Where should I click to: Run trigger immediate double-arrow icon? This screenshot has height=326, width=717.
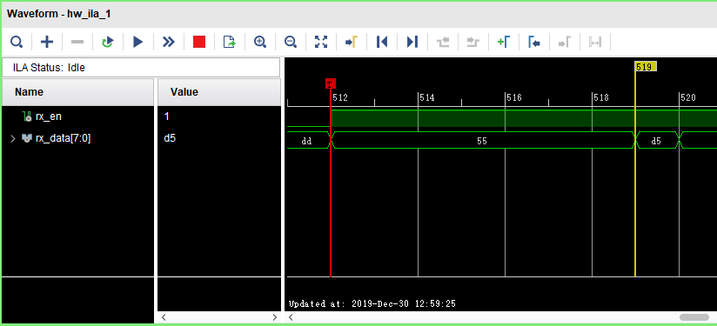tap(168, 42)
